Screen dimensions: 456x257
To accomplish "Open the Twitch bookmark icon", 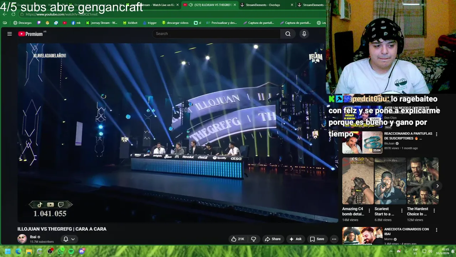I will [39, 22].
